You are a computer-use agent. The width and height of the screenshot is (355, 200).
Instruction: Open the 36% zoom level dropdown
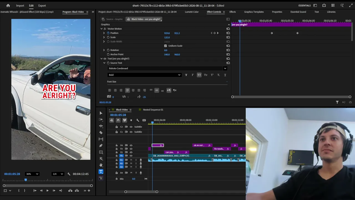click(x=32, y=174)
